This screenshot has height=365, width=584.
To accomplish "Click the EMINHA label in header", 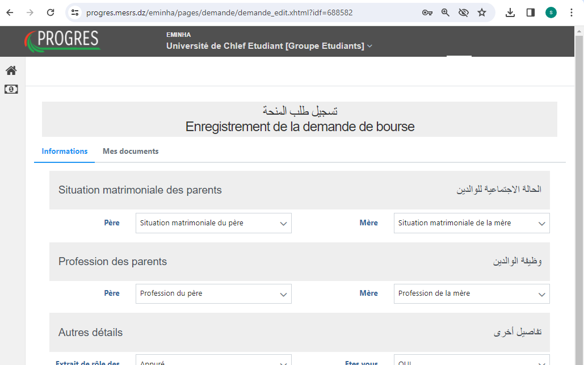I will click(178, 35).
